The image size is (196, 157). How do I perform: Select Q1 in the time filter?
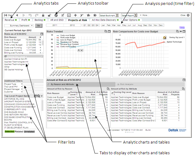click(x=85, y=25)
